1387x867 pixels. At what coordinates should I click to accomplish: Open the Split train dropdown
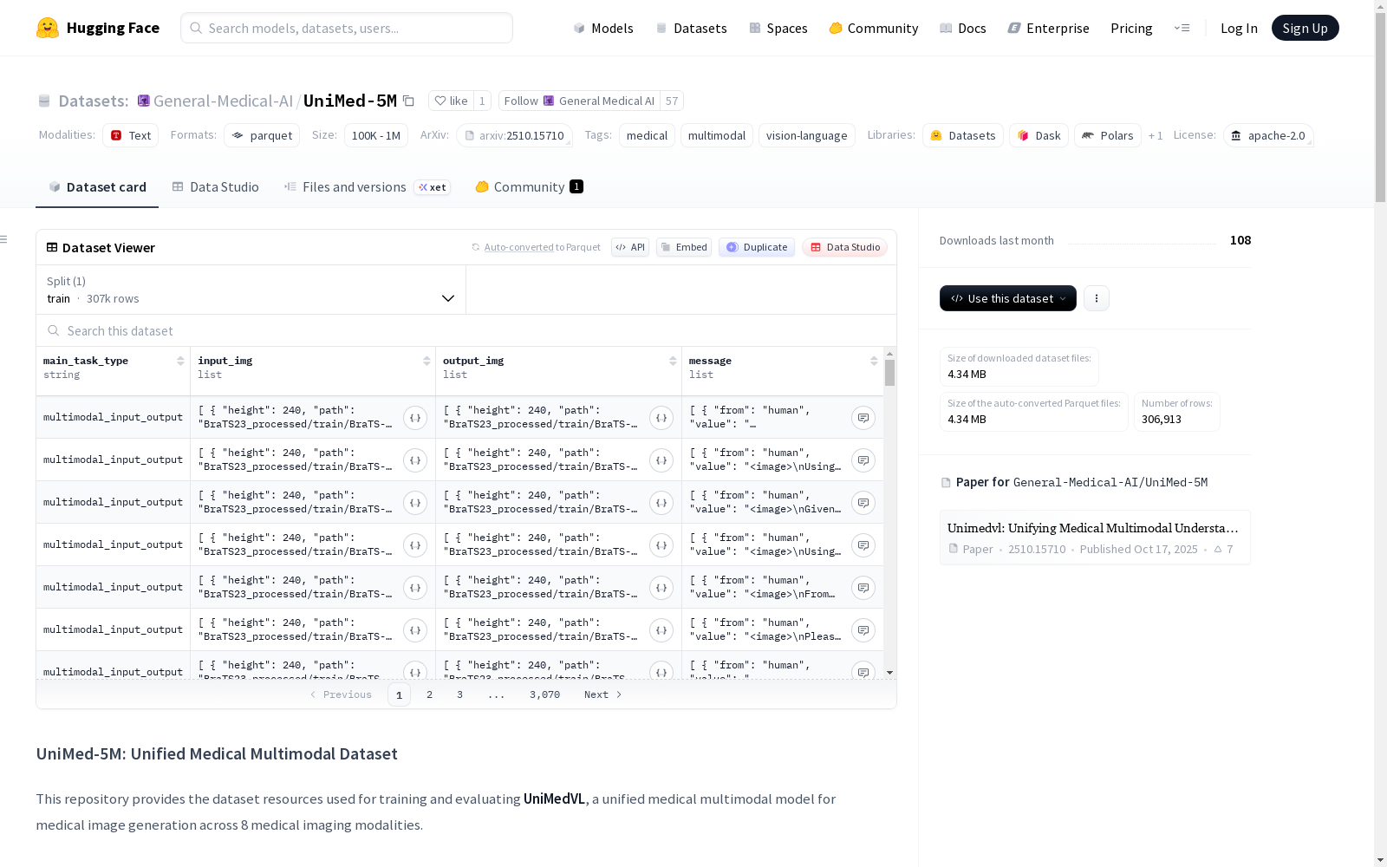(x=251, y=290)
